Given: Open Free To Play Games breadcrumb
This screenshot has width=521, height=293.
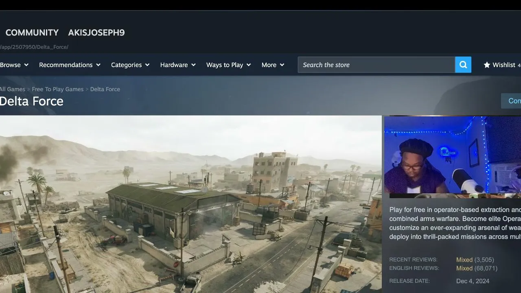Looking at the screenshot, I should click(57, 89).
